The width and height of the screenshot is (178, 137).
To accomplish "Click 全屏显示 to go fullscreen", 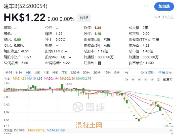I will point(165,73).
